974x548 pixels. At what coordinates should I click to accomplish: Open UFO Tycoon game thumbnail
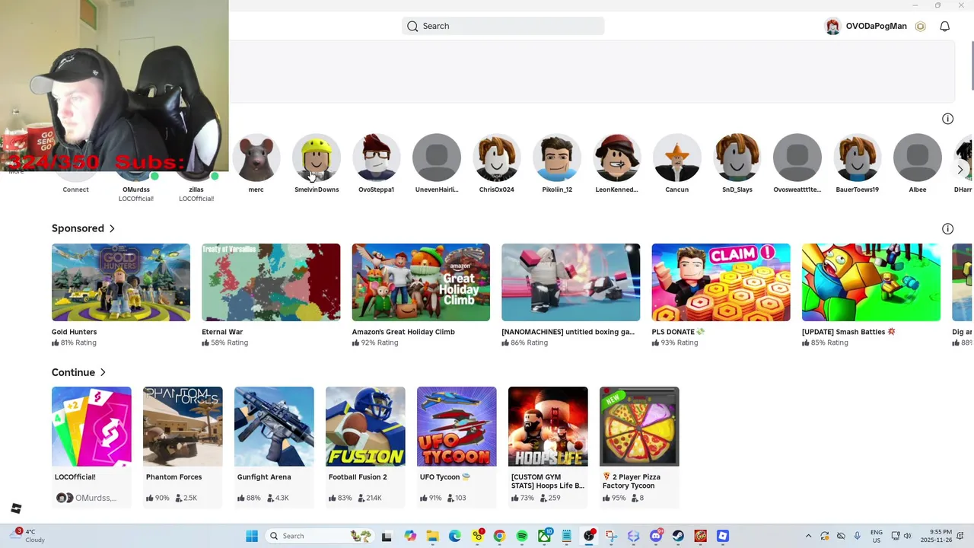coord(457,426)
